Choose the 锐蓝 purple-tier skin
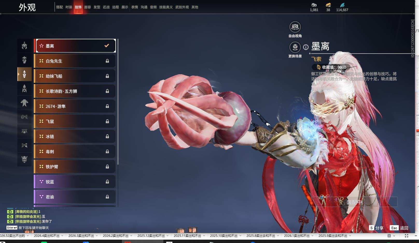This screenshot has width=419, height=243. (75, 182)
